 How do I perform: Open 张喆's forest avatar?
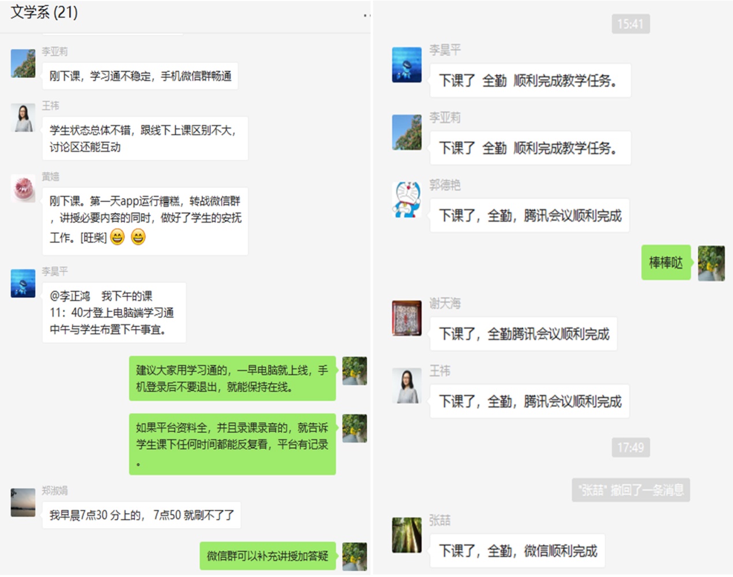click(x=407, y=535)
